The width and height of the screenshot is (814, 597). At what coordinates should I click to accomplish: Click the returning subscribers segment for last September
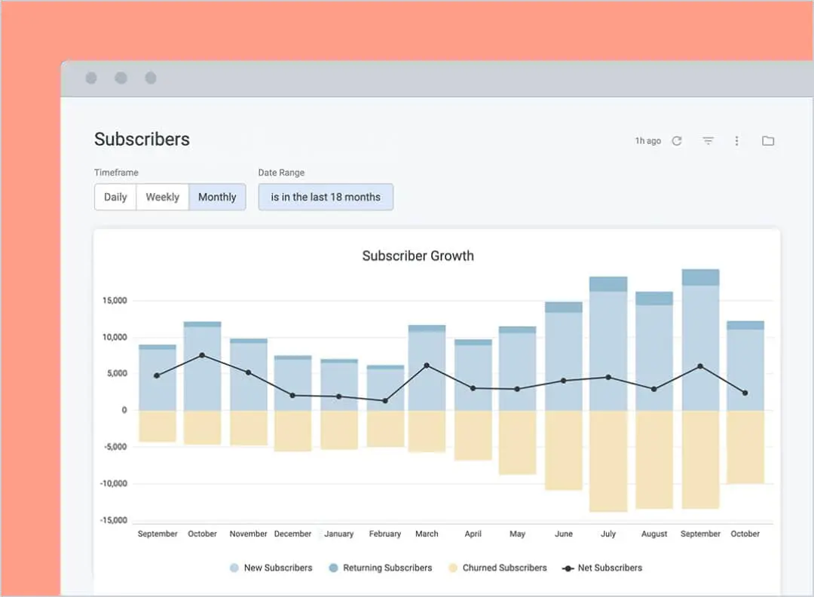tap(700, 277)
